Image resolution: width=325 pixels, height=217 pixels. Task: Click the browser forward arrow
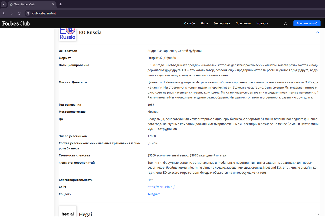[x=11, y=13]
